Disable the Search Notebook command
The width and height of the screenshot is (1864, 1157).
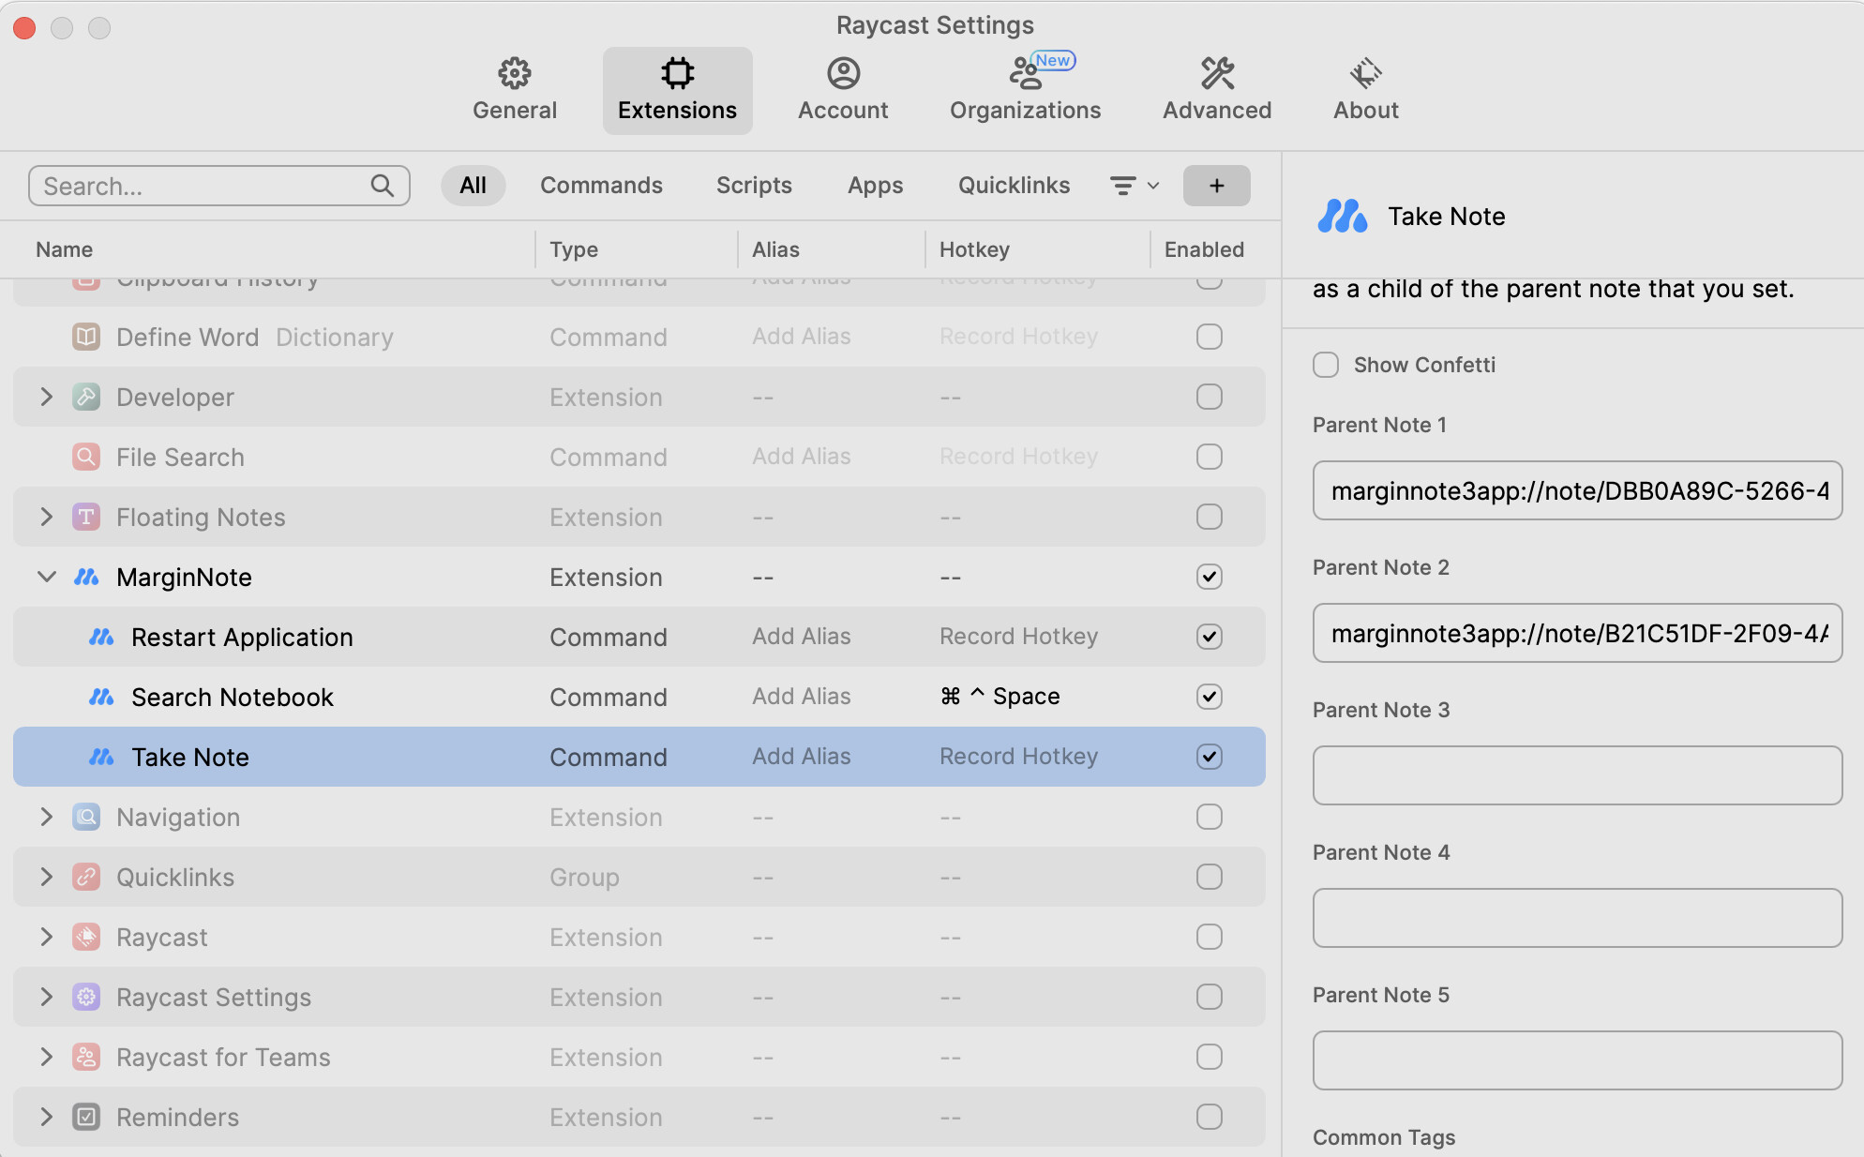pyautogui.click(x=1209, y=697)
